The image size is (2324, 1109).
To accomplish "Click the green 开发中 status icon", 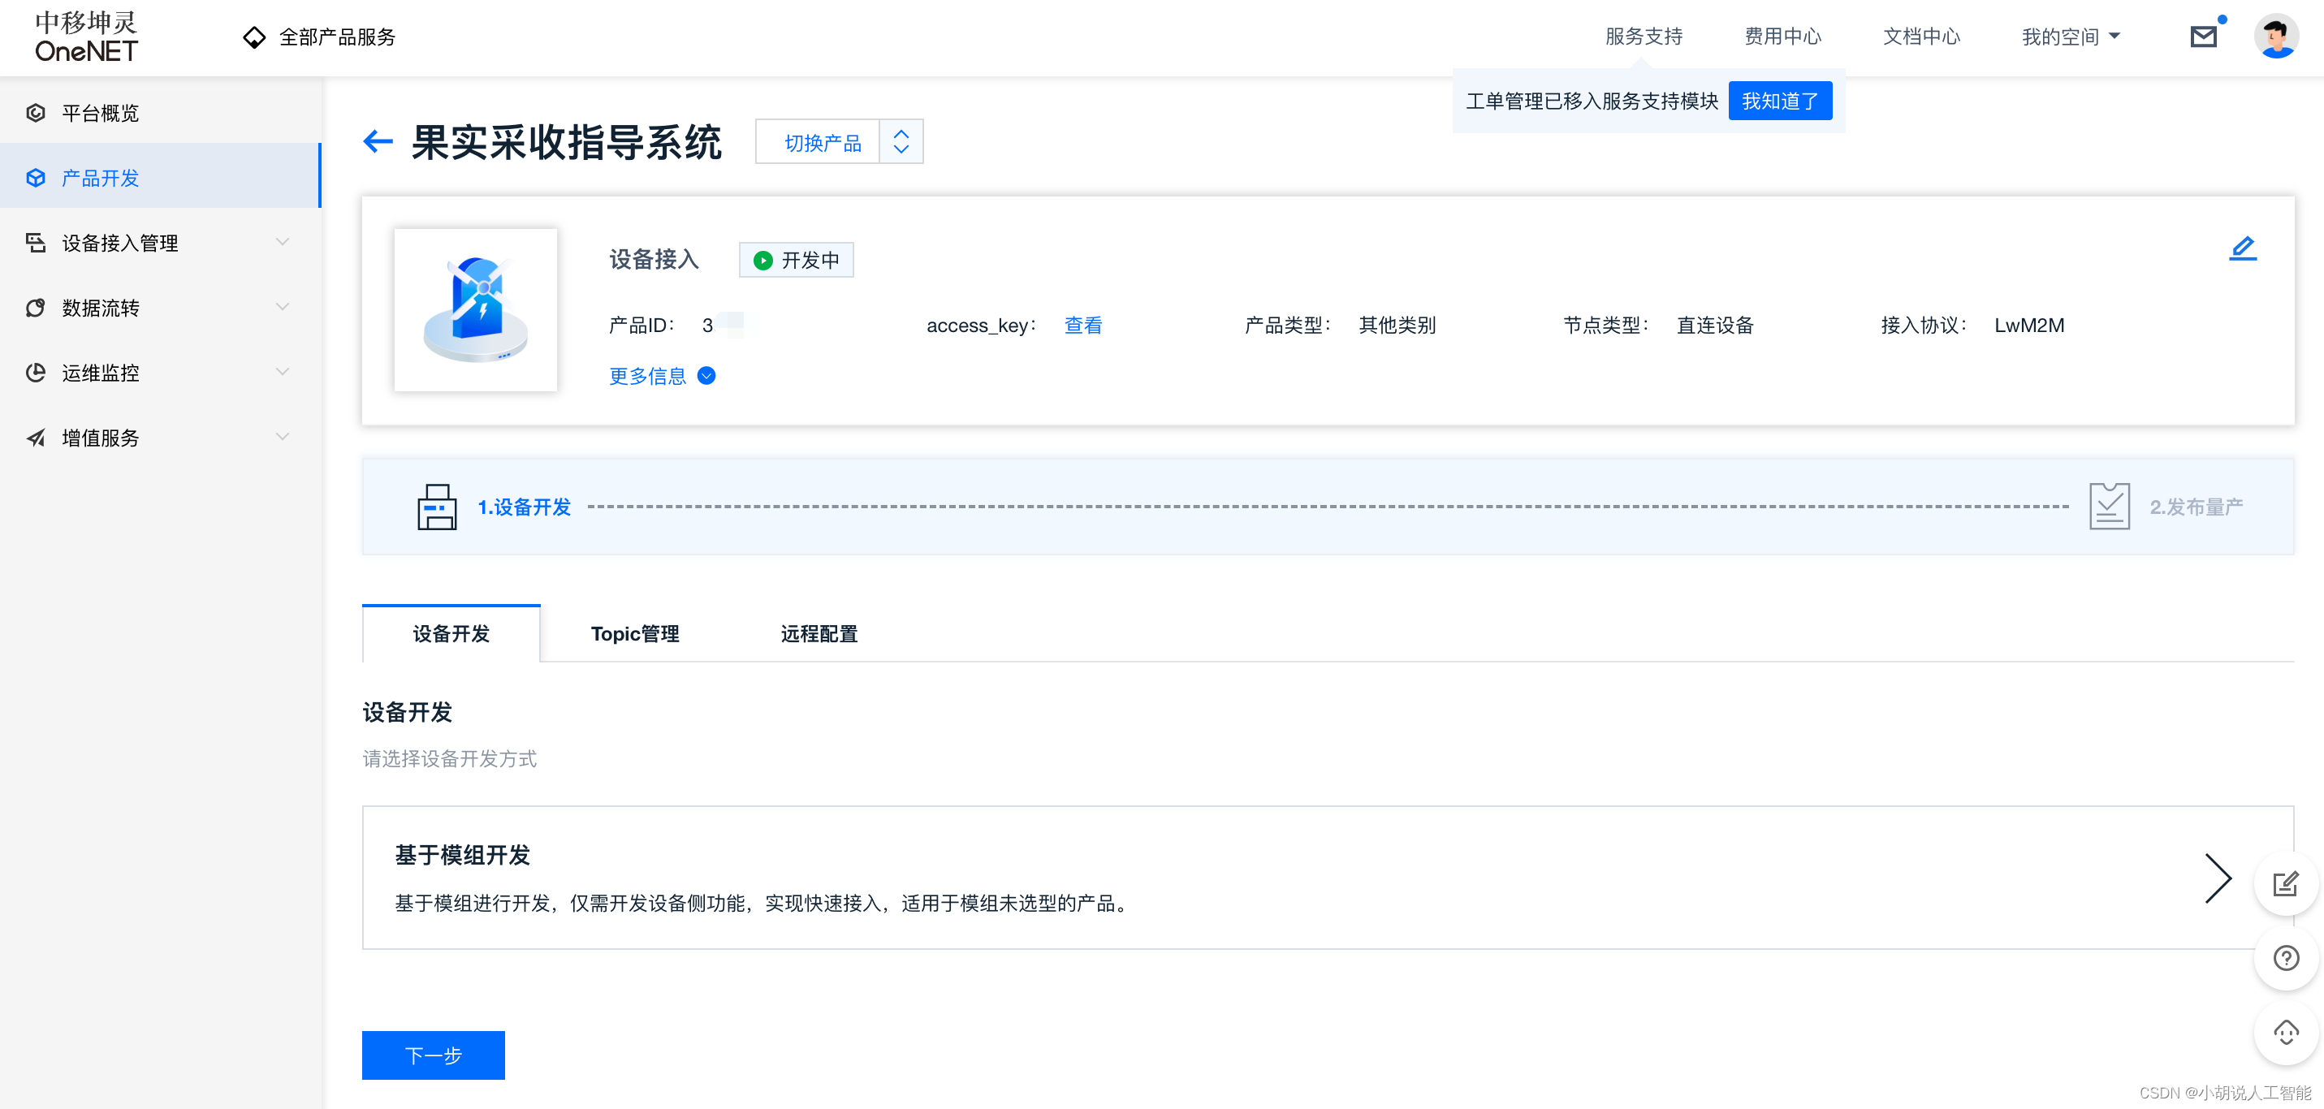I will (763, 260).
